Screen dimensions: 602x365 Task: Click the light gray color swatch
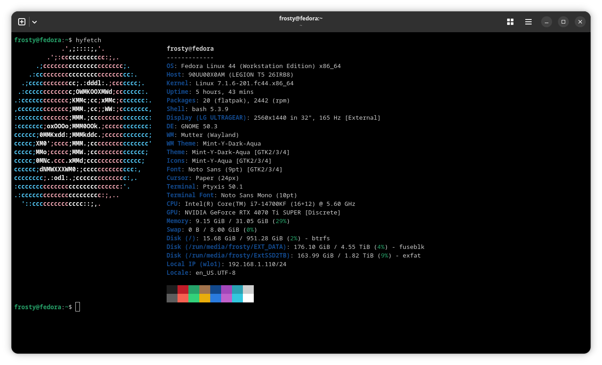tap(248, 289)
